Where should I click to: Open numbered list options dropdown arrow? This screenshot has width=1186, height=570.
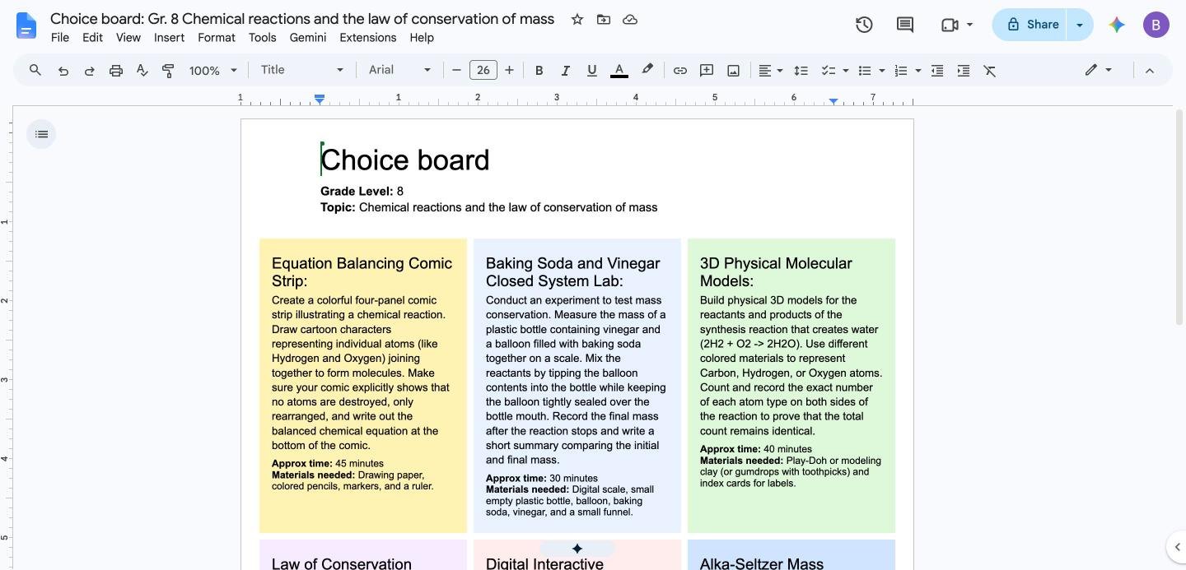click(x=918, y=71)
